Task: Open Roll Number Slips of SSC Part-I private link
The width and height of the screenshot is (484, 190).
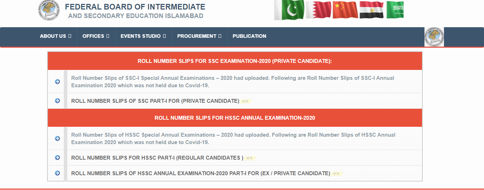Action: tap(155, 101)
